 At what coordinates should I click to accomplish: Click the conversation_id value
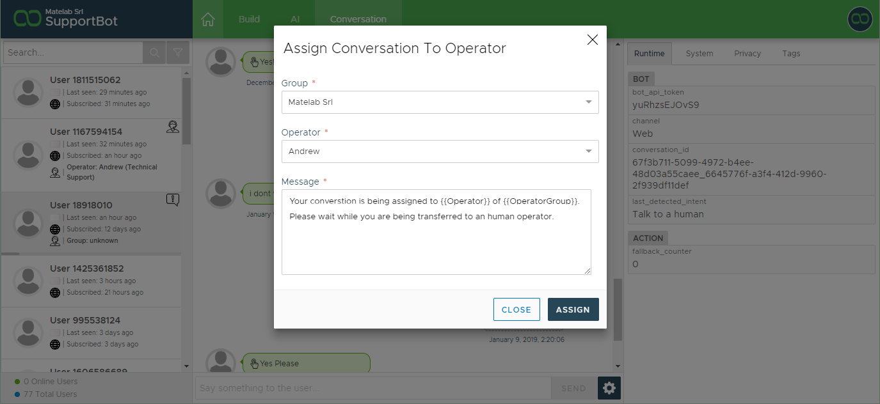coord(730,174)
